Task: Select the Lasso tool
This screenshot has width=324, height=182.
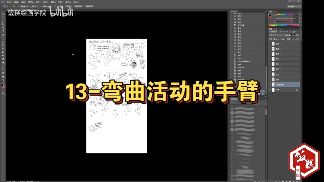Action: point(3,21)
